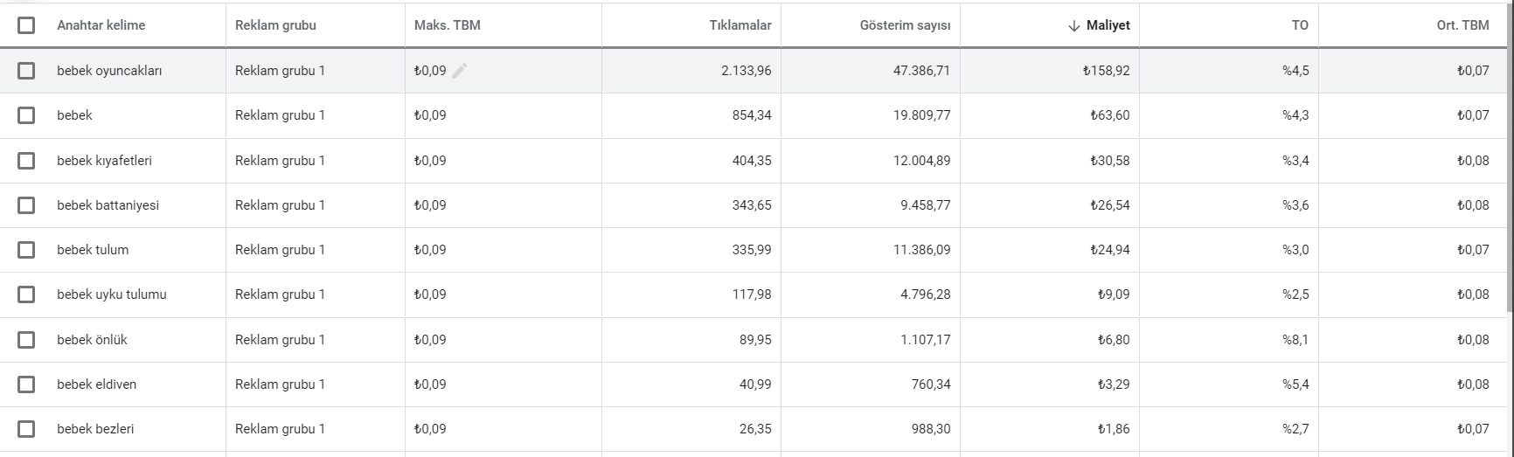
Task: Sort by the Anahtar kelime column header
Action: point(101,25)
